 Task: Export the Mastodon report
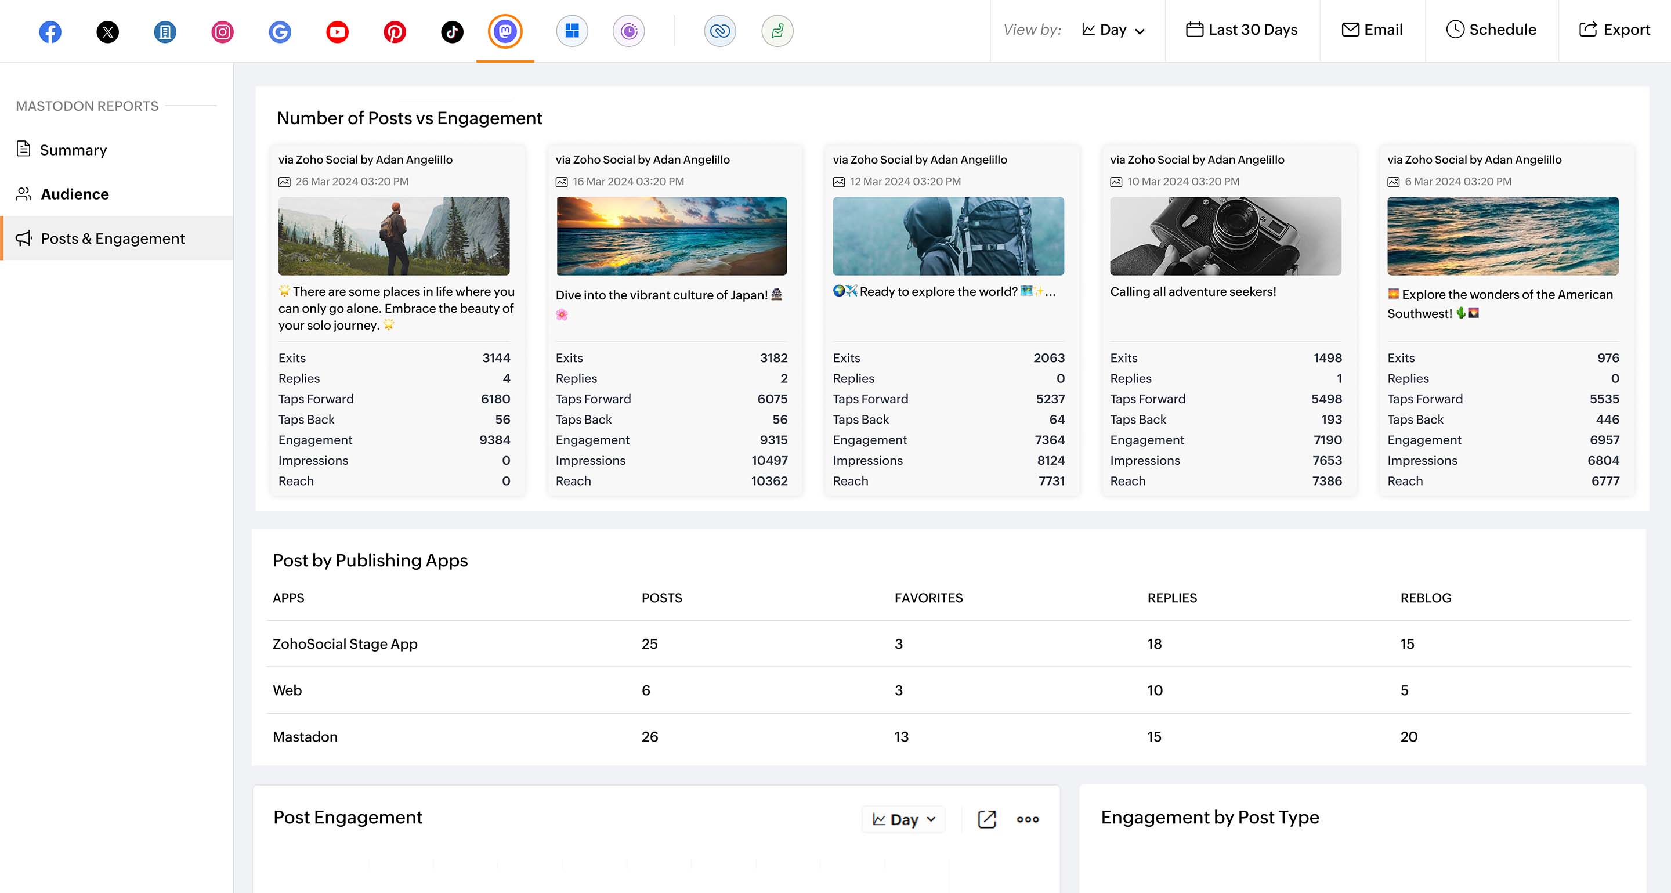coord(1614,30)
